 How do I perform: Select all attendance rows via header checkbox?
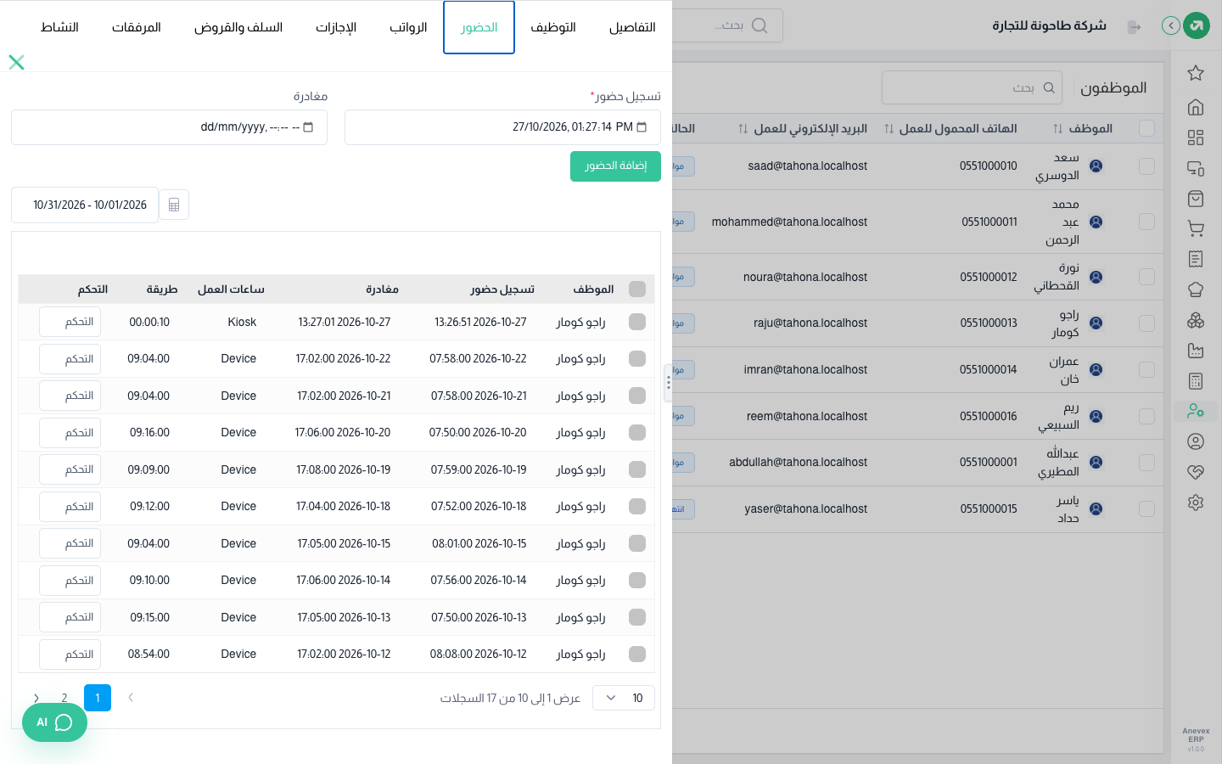637,289
